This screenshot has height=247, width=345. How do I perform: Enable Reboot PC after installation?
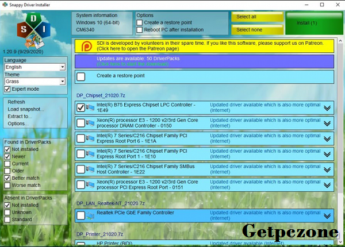point(140,30)
